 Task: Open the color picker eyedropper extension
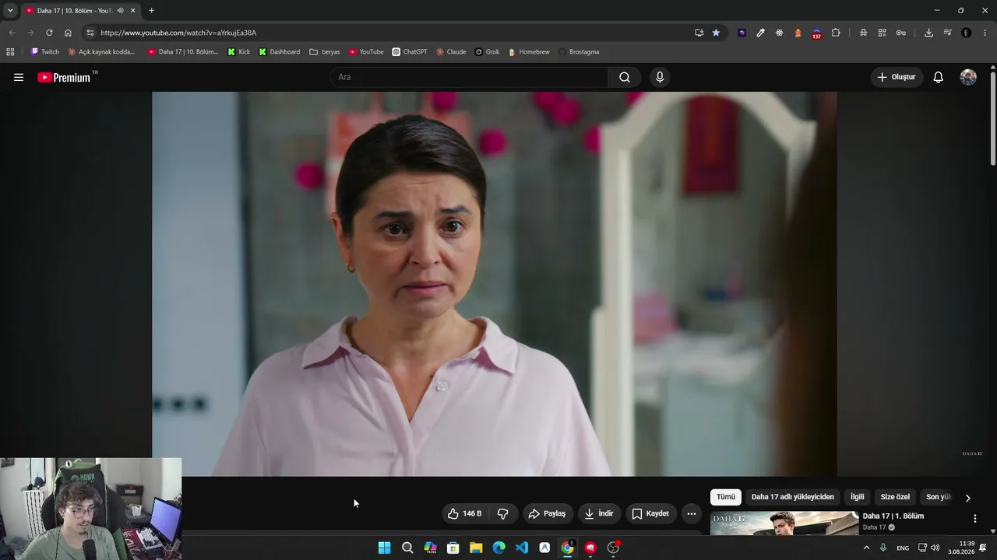coord(760,33)
